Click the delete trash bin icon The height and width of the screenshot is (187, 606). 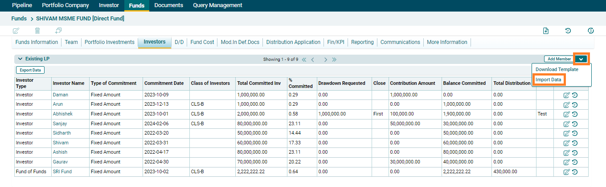point(37,31)
